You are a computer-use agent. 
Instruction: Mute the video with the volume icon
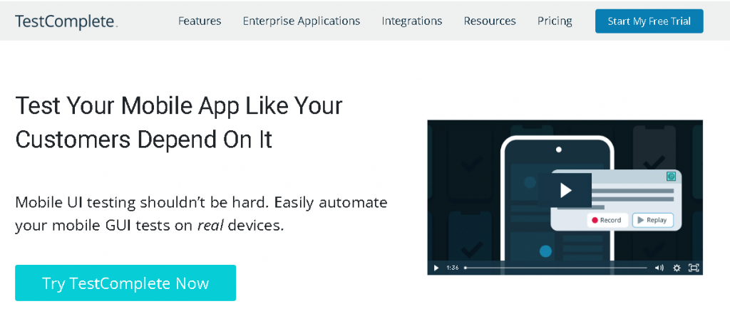(x=659, y=268)
